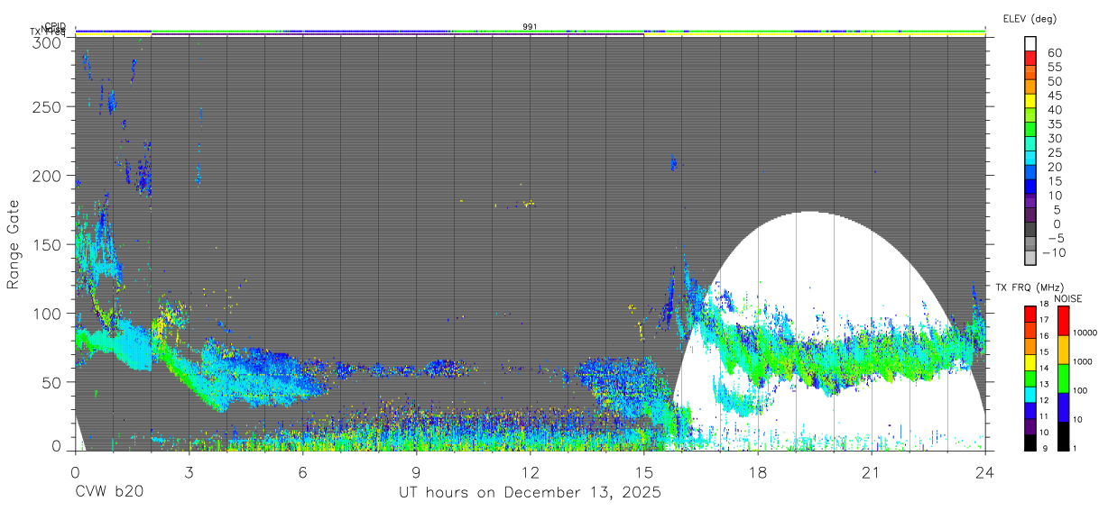Pick orange NOISE swatch between 1000 and 10000
This screenshot has width=1108, height=511.
1062,350
